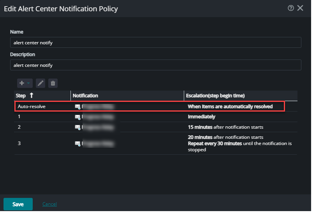
Task: Click the Save button
Action: point(18,204)
